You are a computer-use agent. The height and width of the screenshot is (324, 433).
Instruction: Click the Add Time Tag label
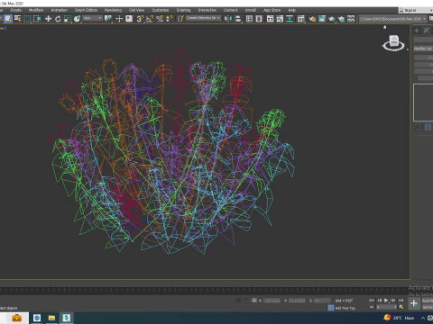[x=345, y=308]
